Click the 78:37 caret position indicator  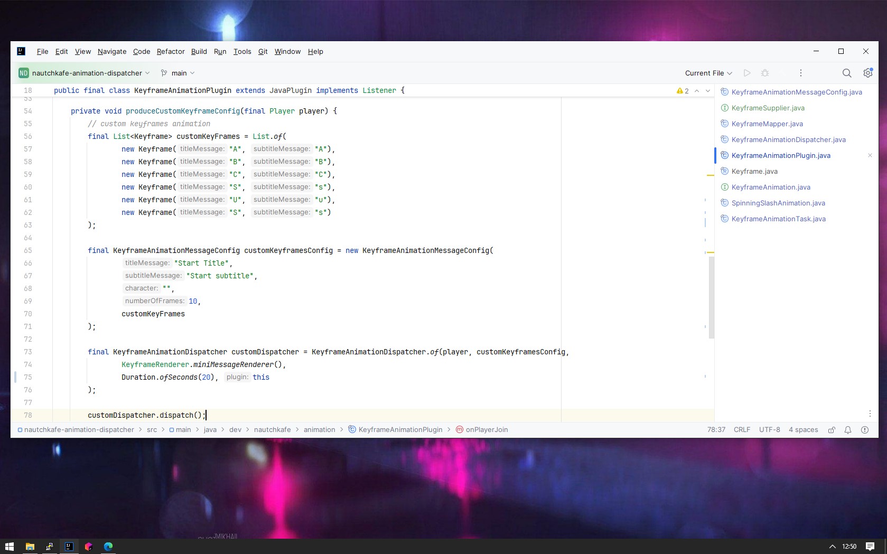[x=716, y=430]
